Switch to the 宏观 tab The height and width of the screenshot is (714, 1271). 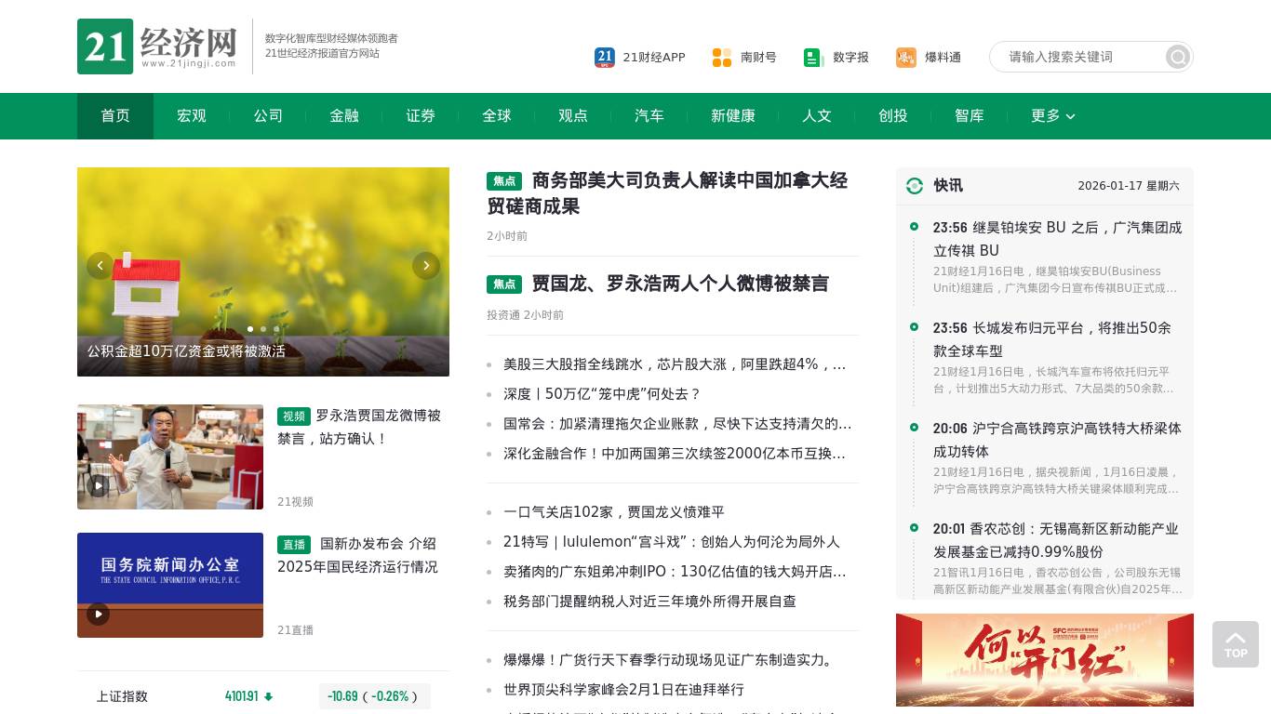click(x=191, y=116)
